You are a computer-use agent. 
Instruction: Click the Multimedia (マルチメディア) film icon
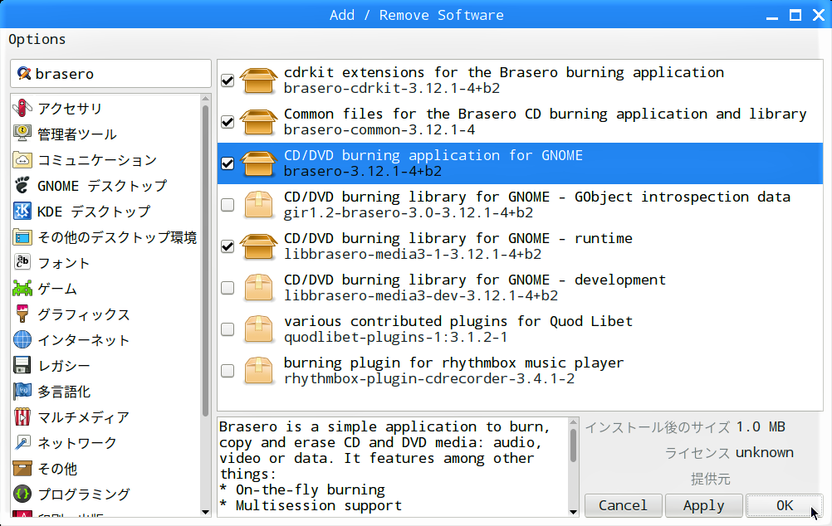pyautogui.click(x=22, y=416)
